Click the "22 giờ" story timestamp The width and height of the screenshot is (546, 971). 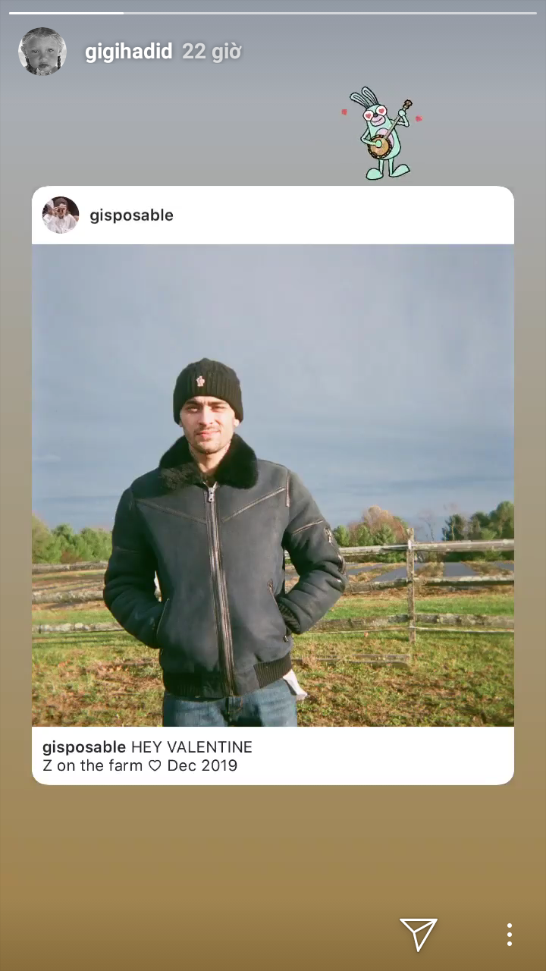tap(212, 52)
